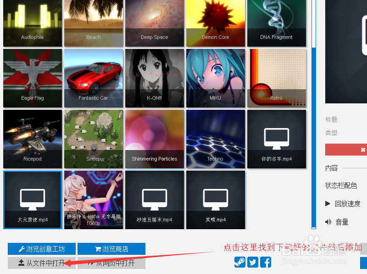Screen dimensions: 367x274
Task: Click the wrench icon on 浏览创意工坊
Action: coord(22,249)
